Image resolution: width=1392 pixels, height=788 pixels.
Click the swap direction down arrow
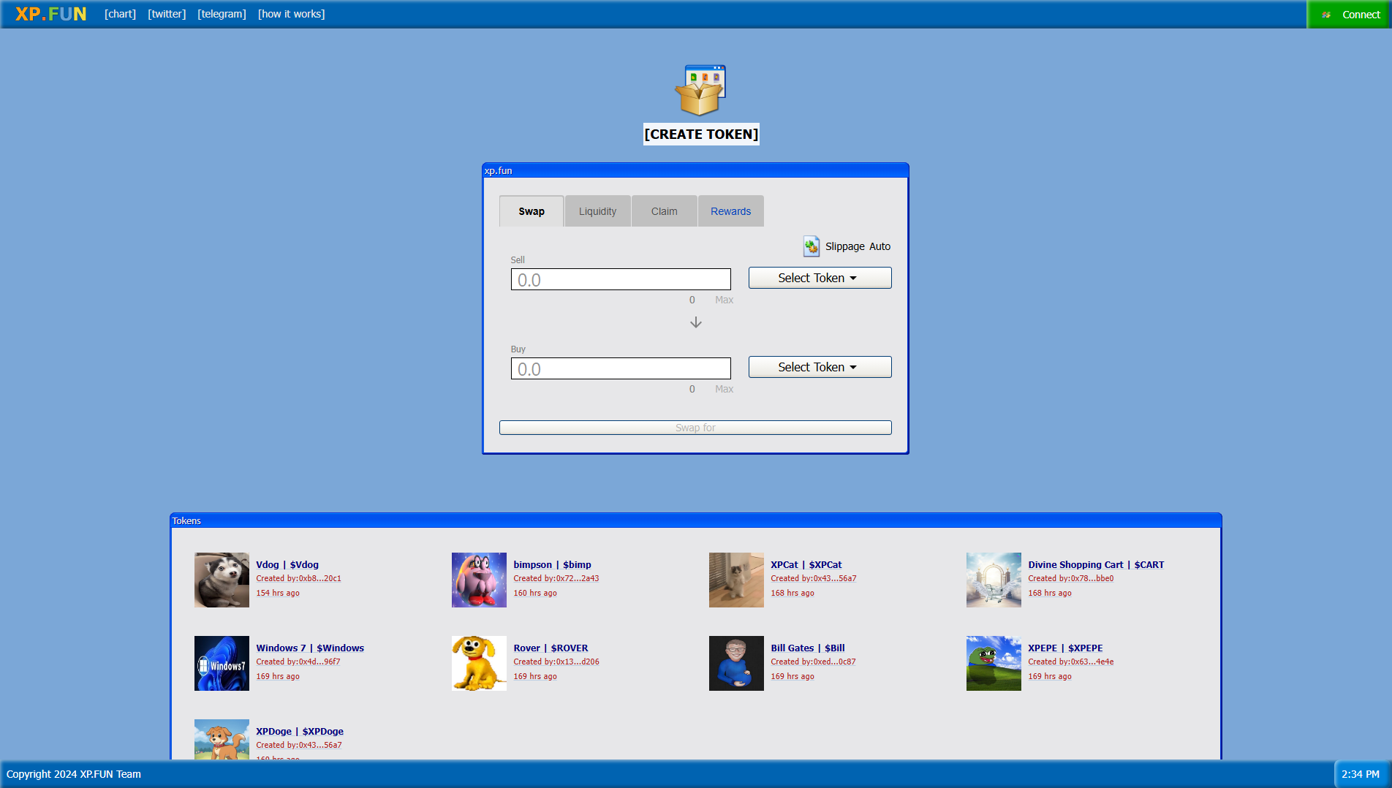[696, 322]
